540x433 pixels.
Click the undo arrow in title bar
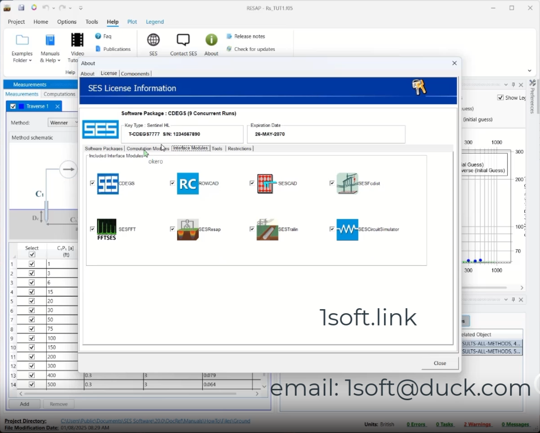tap(45, 8)
